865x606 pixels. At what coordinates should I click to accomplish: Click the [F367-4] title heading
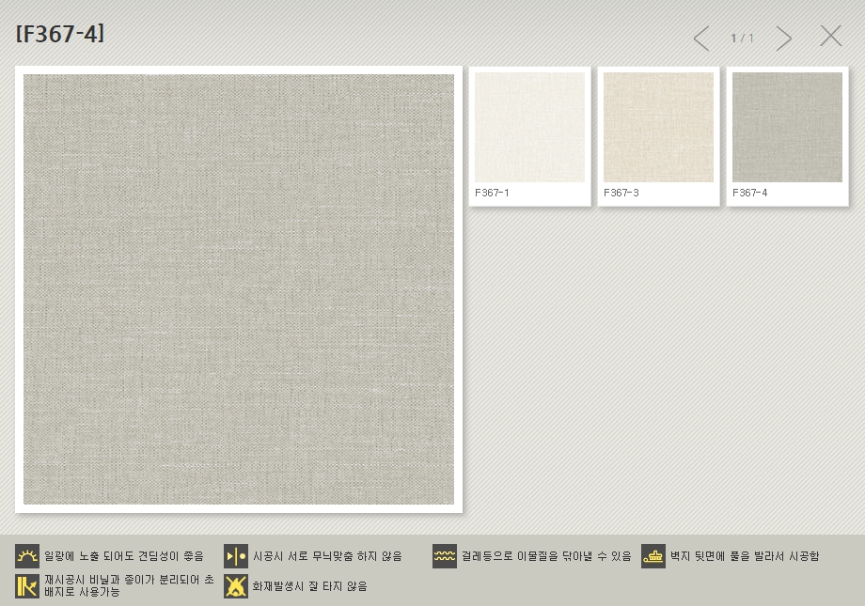tap(60, 35)
